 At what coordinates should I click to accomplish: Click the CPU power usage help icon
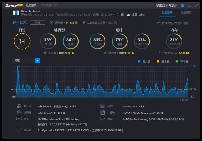point(73,53)
